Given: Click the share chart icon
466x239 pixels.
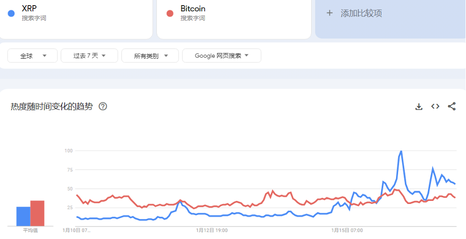Looking at the screenshot, I should [x=452, y=107].
